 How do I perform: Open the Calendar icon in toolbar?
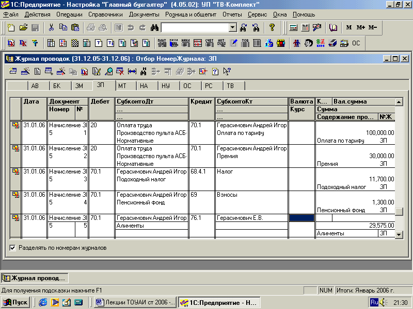coord(305,28)
